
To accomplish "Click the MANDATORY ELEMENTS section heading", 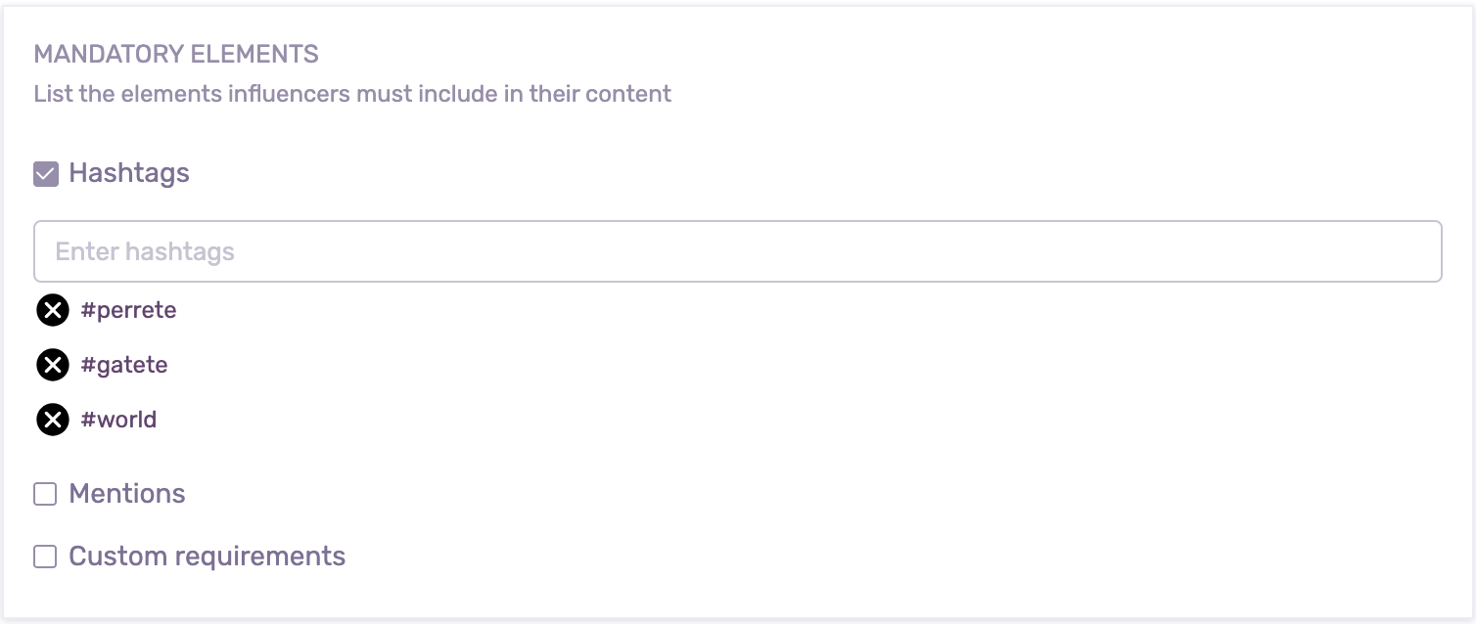I will (x=176, y=55).
